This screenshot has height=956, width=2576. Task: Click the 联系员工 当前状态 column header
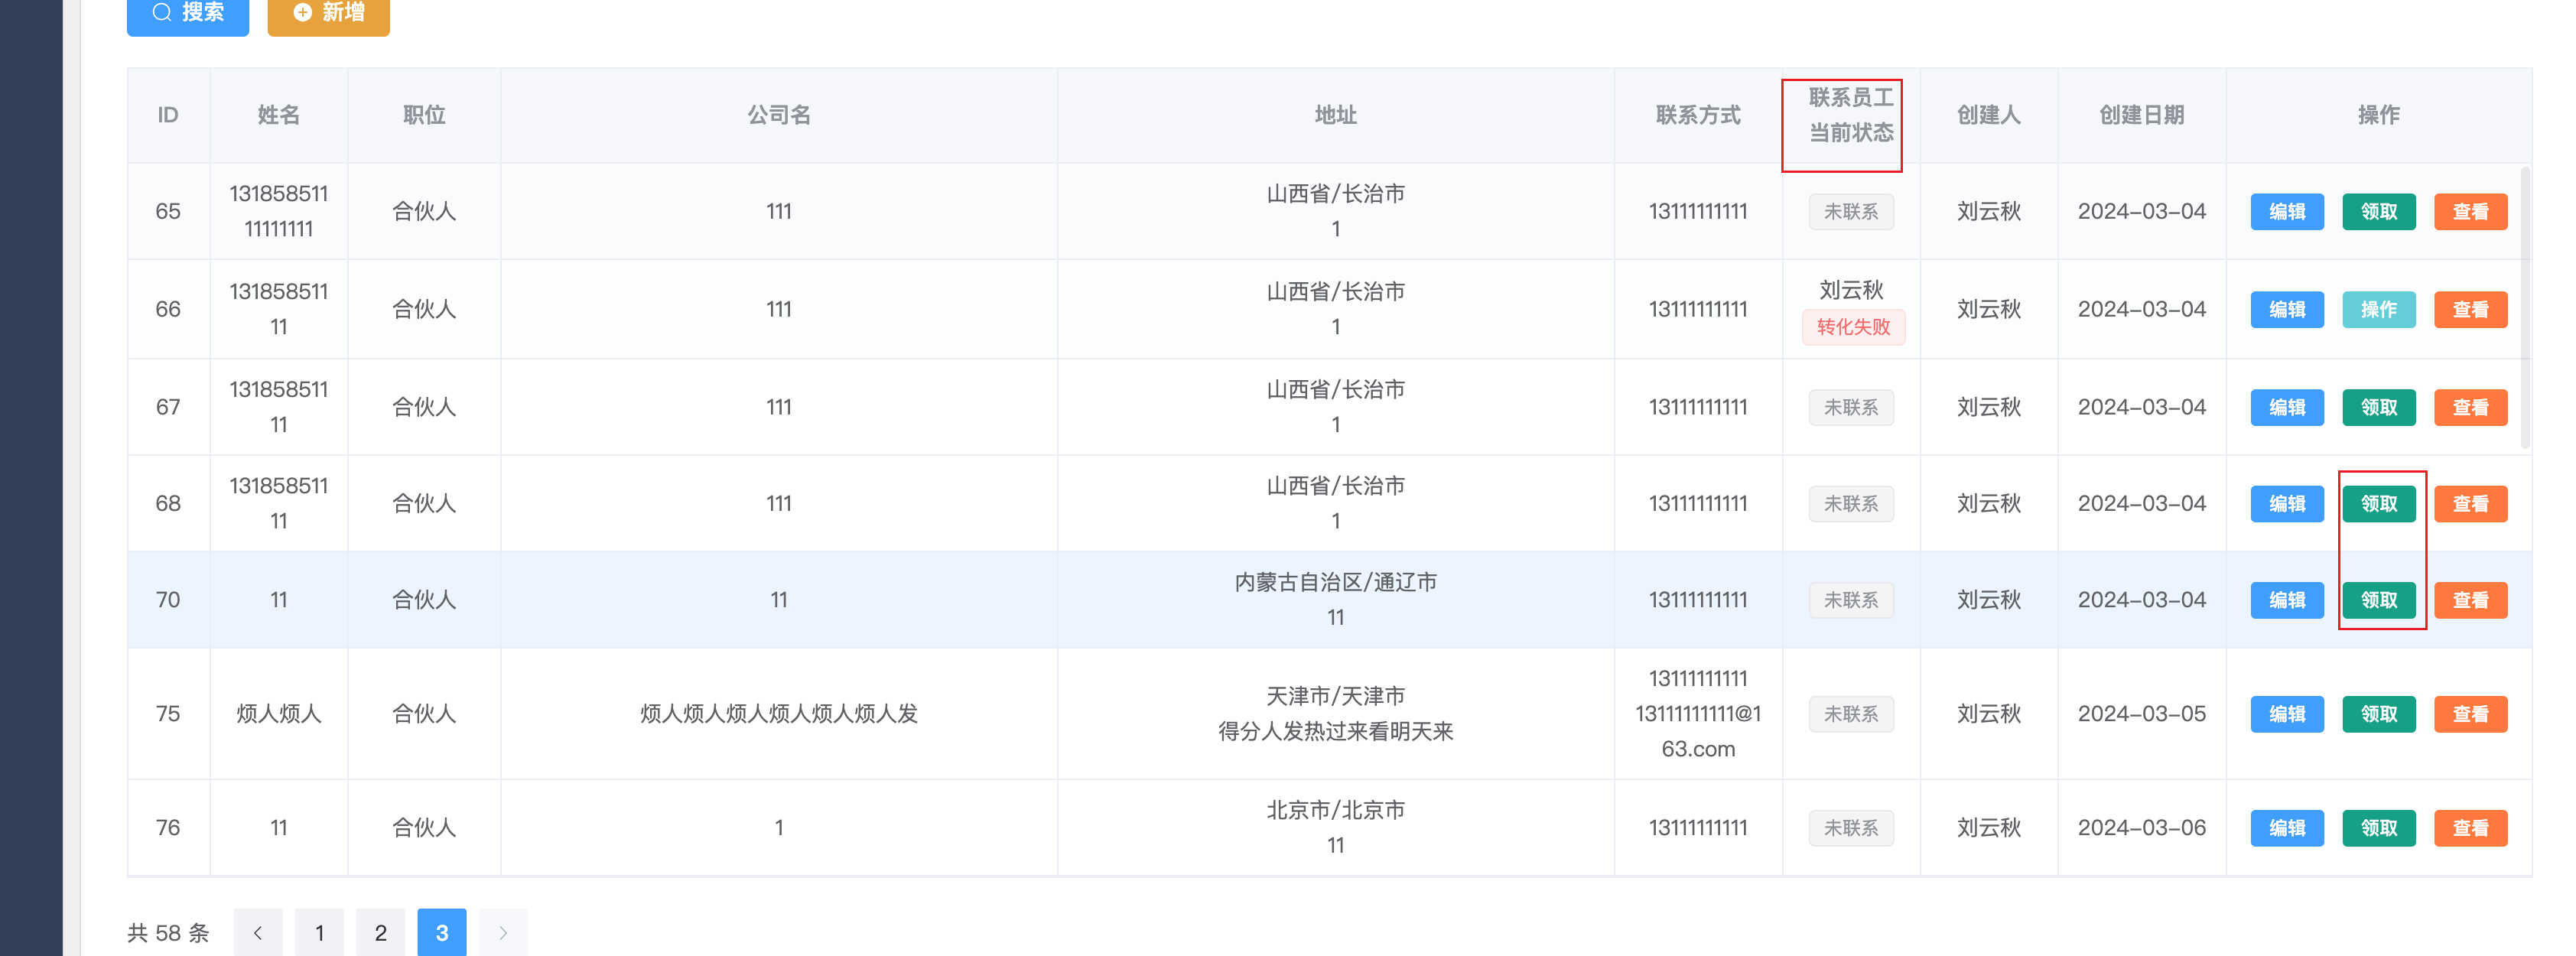pyautogui.click(x=1850, y=115)
